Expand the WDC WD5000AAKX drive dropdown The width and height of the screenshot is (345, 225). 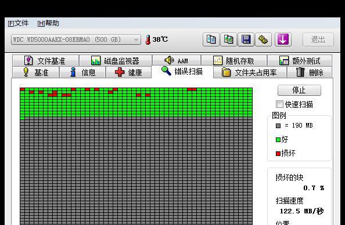coord(76,40)
